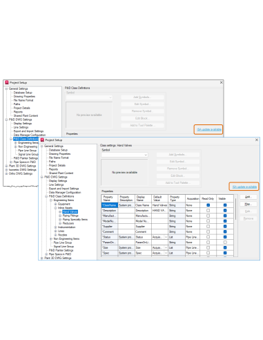This screenshot has width=263, height=340.
Task: Click Add Symbols button in front window
Action: 178,155
